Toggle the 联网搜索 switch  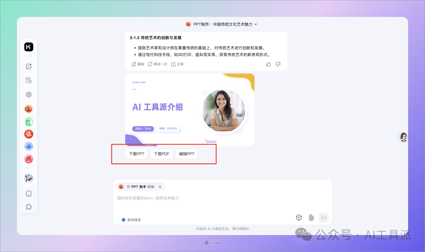[122, 220]
